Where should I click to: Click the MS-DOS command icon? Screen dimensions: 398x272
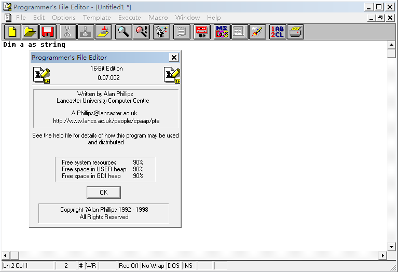(222, 32)
